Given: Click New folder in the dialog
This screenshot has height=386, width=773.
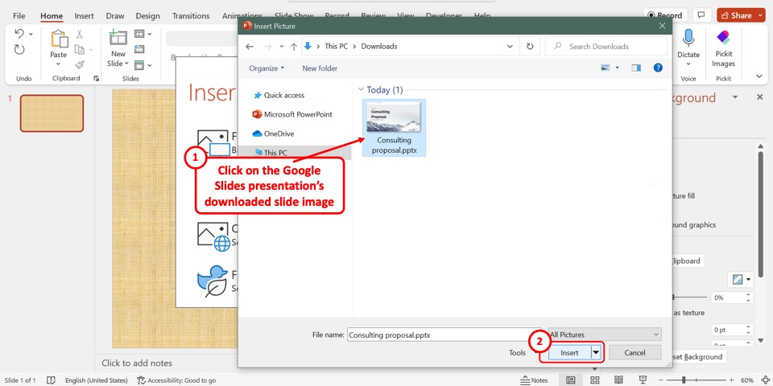Looking at the screenshot, I should (x=320, y=68).
